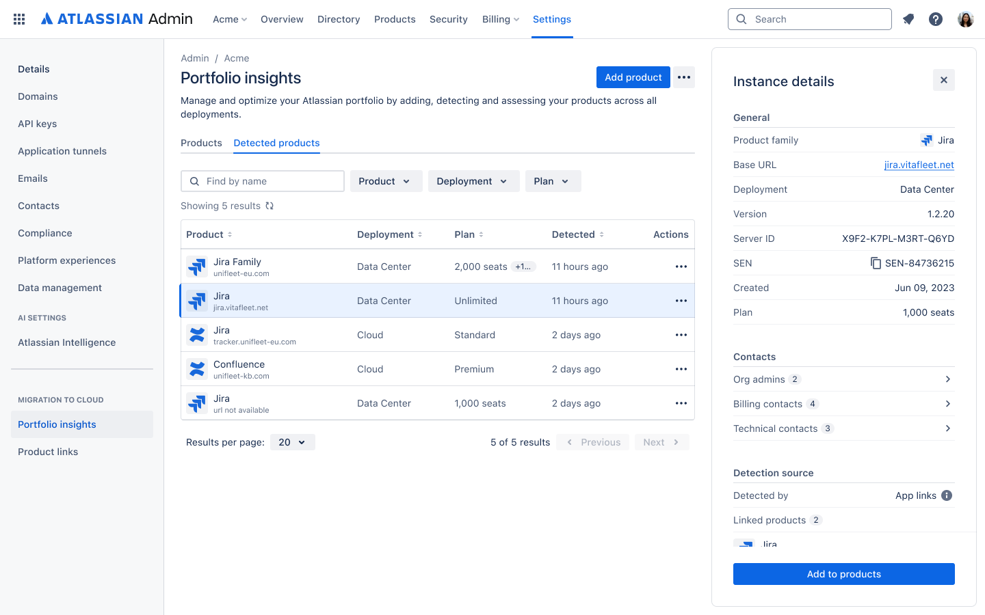Expand Technical contacts row

[x=844, y=428]
